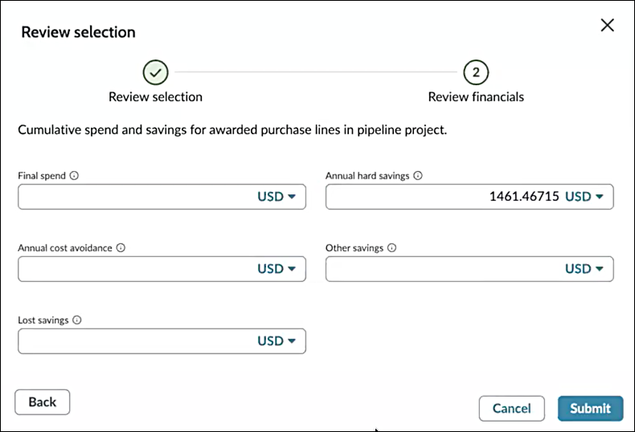Close the Review selection dialog with X
Viewport: 635px width, 432px height.
click(x=607, y=25)
